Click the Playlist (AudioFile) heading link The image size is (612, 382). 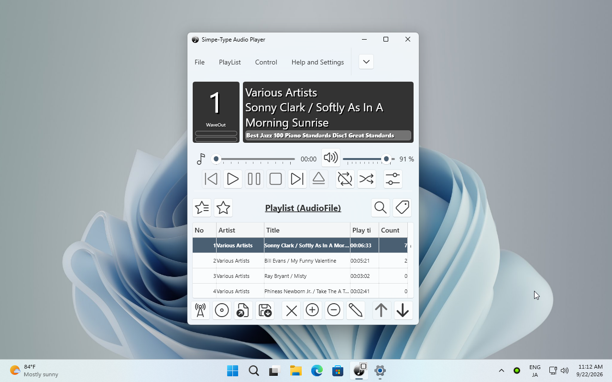tap(303, 208)
